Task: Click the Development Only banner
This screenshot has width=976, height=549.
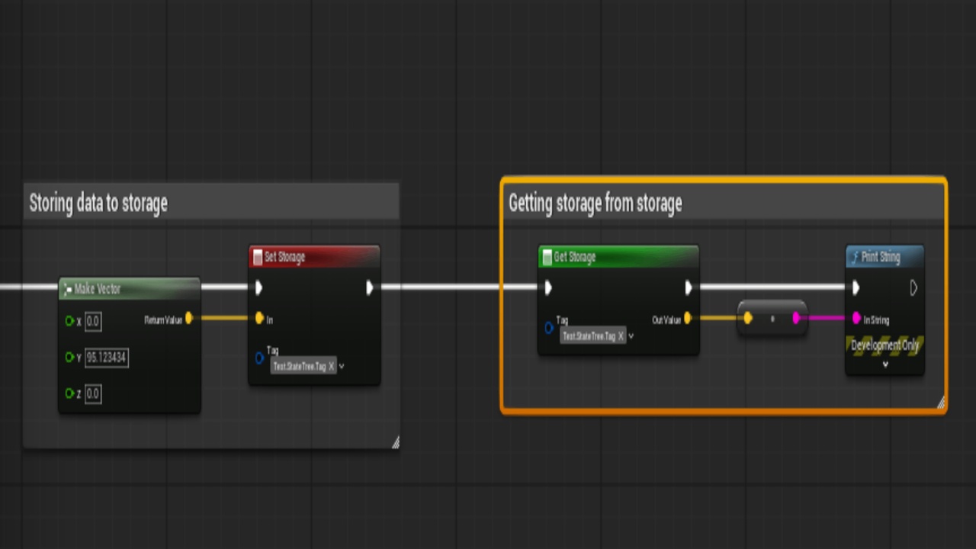Action: coord(885,345)
